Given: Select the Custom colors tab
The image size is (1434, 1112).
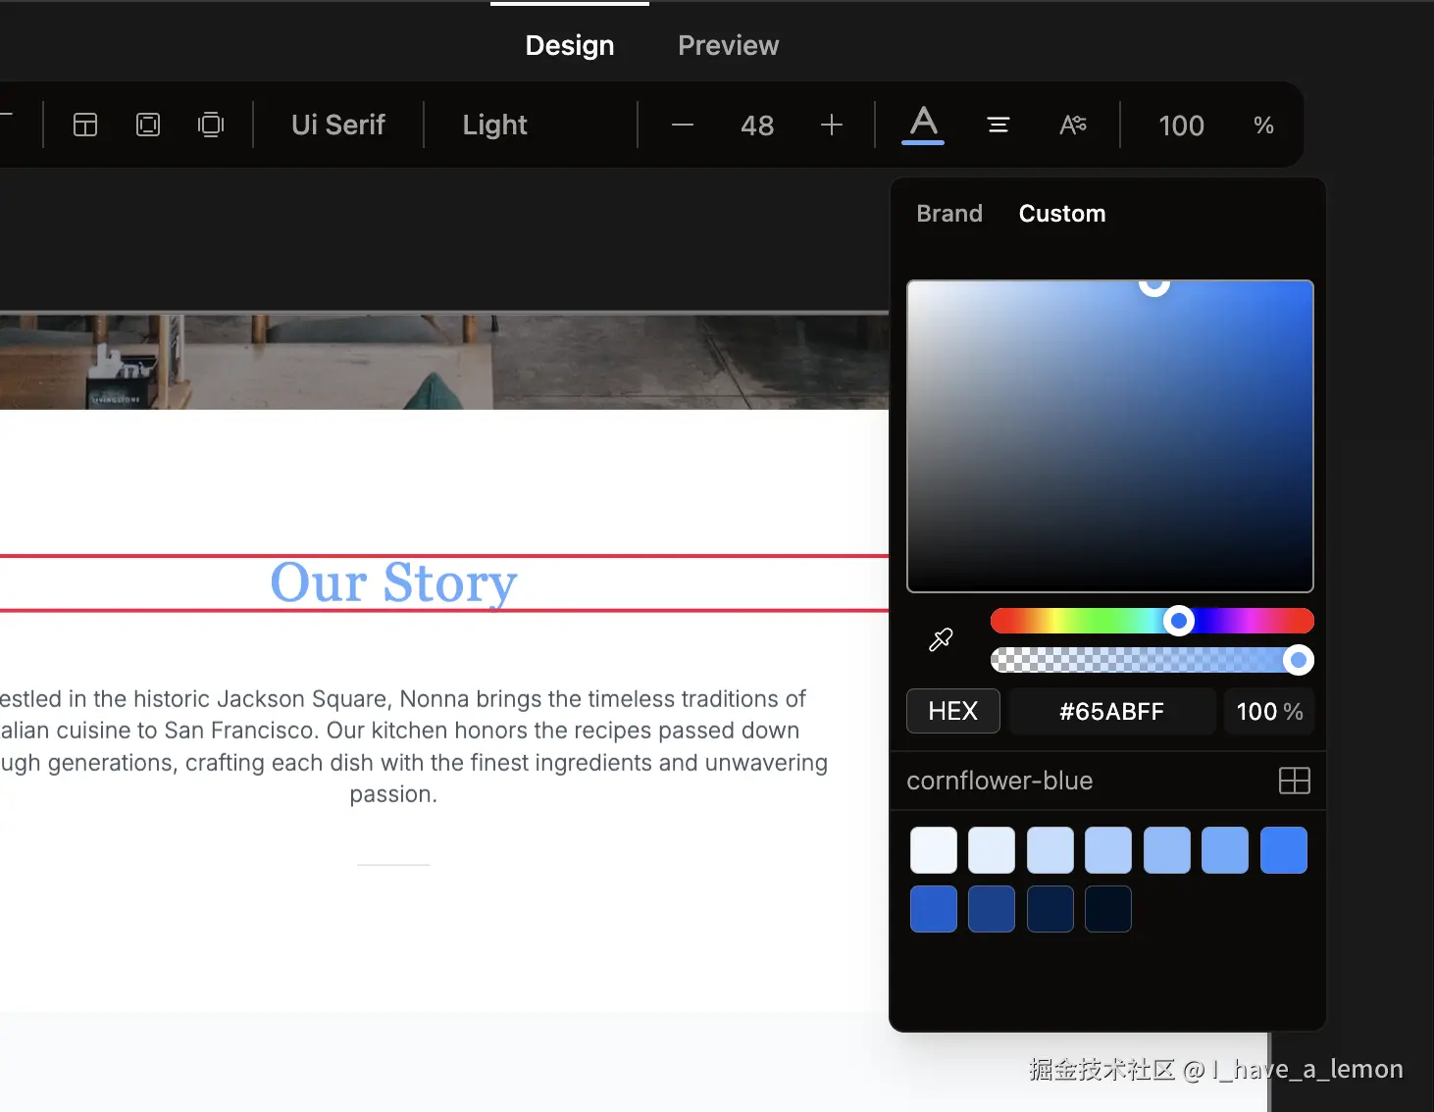Looking at the screenshot, I should point(1062,213).
